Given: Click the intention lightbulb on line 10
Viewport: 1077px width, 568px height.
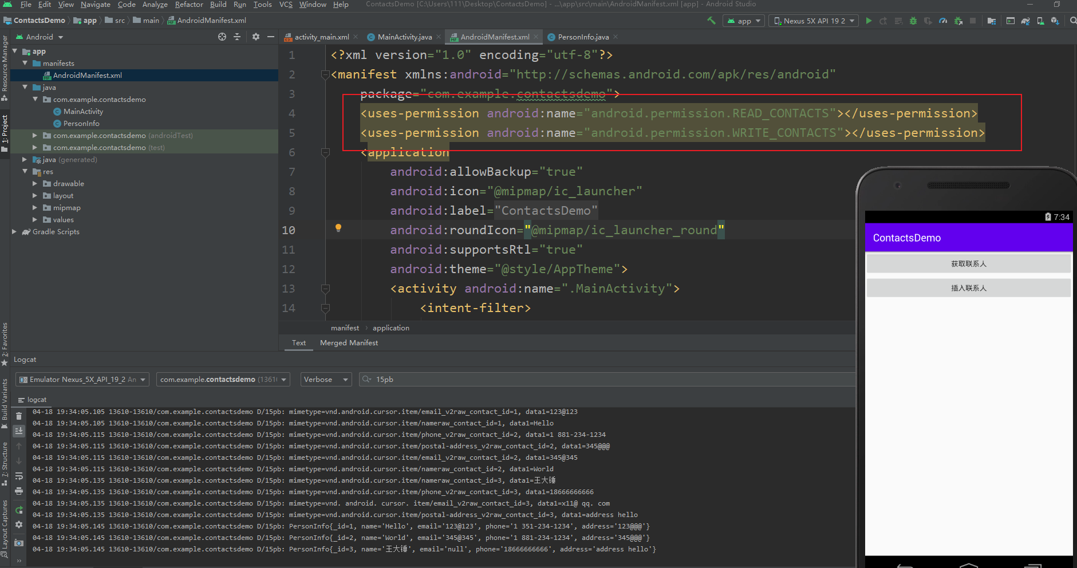Looking at the screenshot, I should [x=338, y=228].
